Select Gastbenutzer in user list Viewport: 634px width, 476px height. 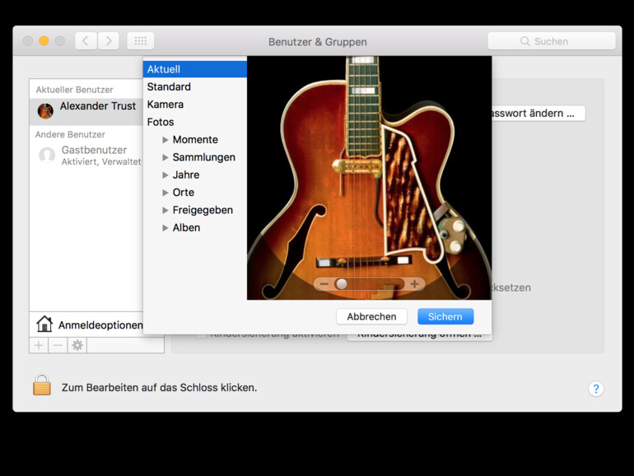click(x=86, y=156)
